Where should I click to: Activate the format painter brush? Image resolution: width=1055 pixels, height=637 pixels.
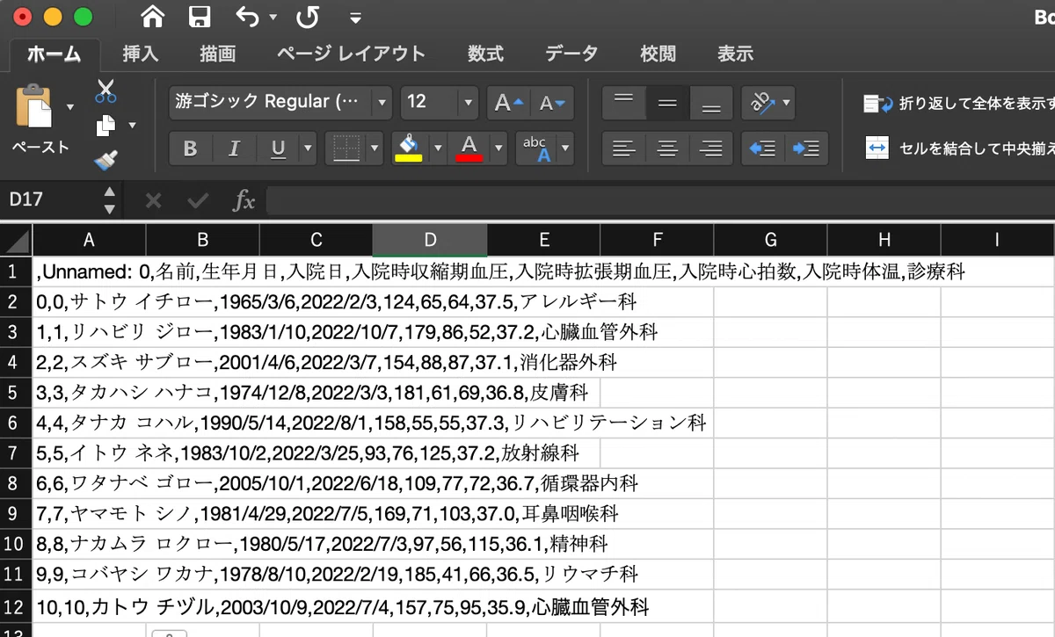coord(105,160)
